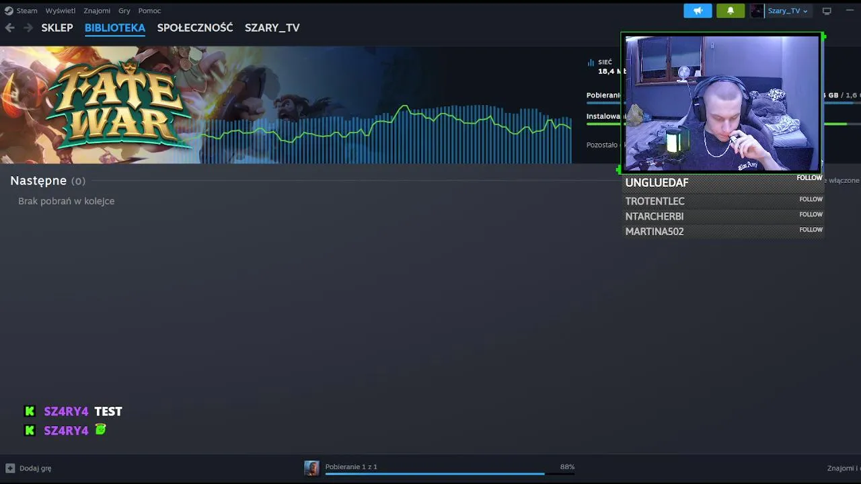Screen dimensions: 861x484
Task: Open the SZARY_TV profile tab
Action: 272,28
